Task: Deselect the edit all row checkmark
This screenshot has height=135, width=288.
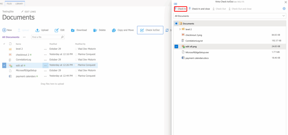Action: 4,65
